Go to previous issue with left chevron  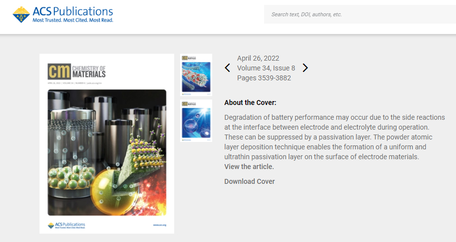coord(228,68)
